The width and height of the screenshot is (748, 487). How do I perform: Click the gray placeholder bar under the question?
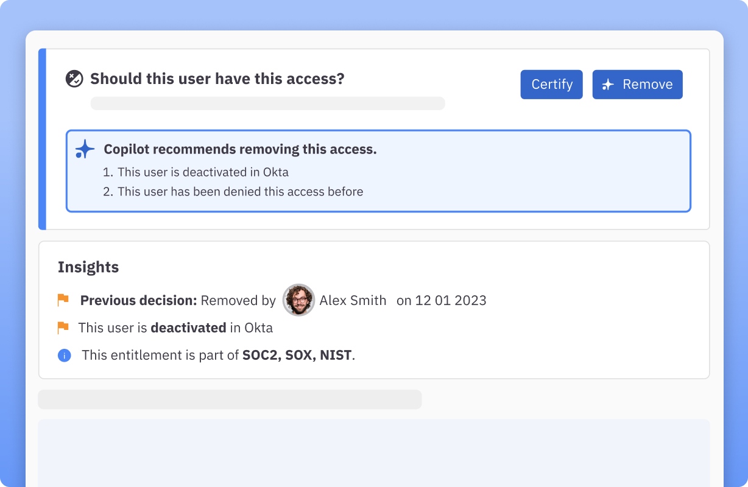(x=267, y=103)
